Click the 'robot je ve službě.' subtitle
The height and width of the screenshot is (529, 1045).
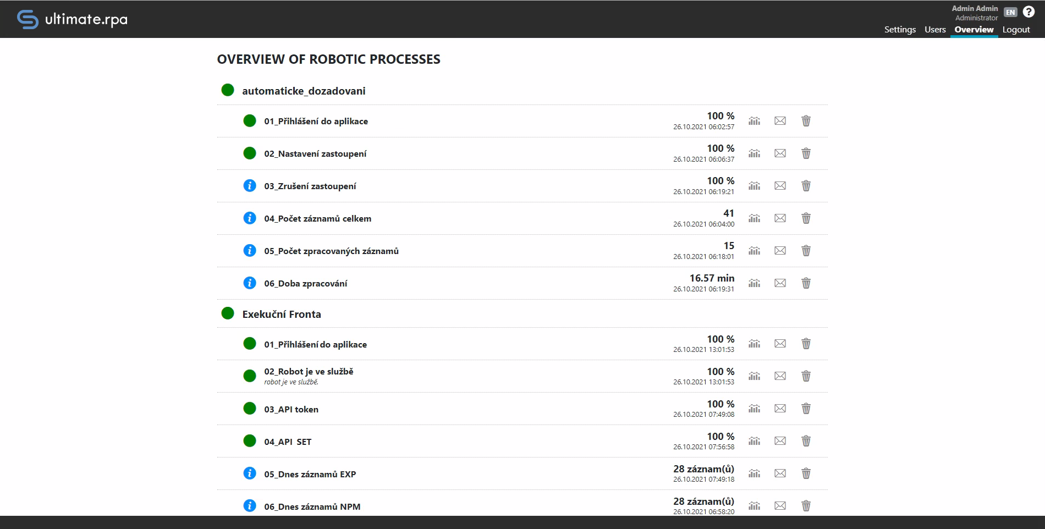(x=291, y=382)
